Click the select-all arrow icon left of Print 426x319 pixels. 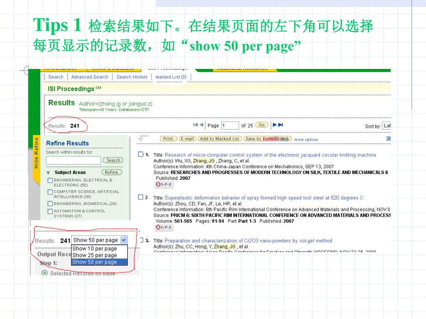141,138
